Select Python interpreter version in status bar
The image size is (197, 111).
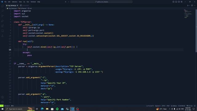pyautogui.click(x=182, y=106)
